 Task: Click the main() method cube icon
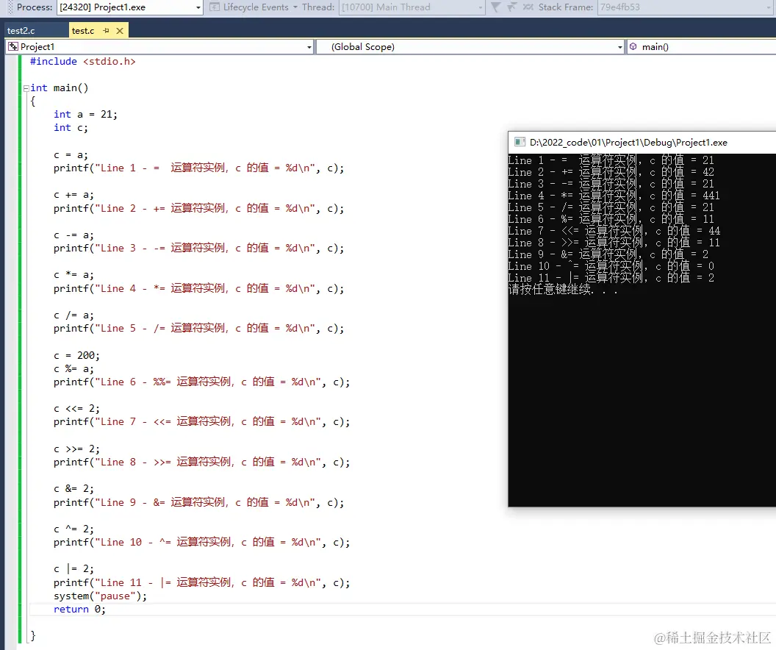click(x=633, y=46)
